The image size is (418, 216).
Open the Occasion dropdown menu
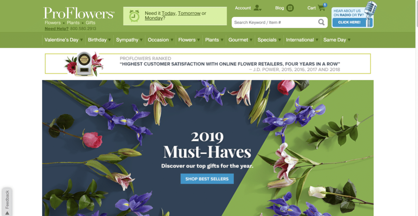(x=158, y=40)
